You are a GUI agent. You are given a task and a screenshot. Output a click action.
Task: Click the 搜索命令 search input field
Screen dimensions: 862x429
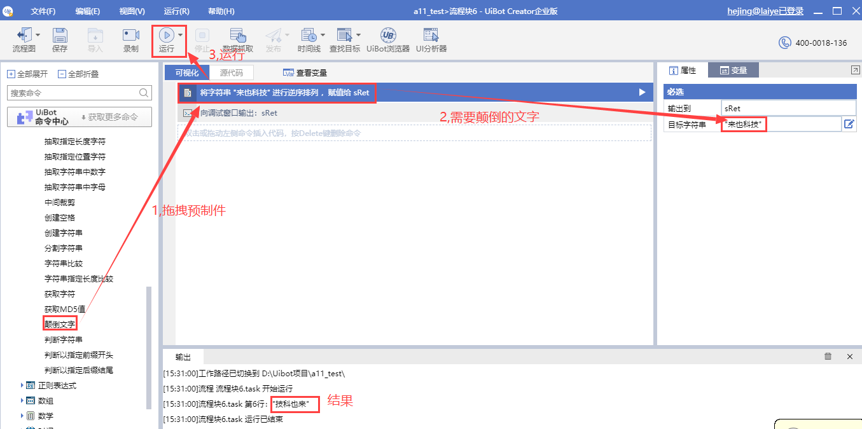(x=74, y=93)
